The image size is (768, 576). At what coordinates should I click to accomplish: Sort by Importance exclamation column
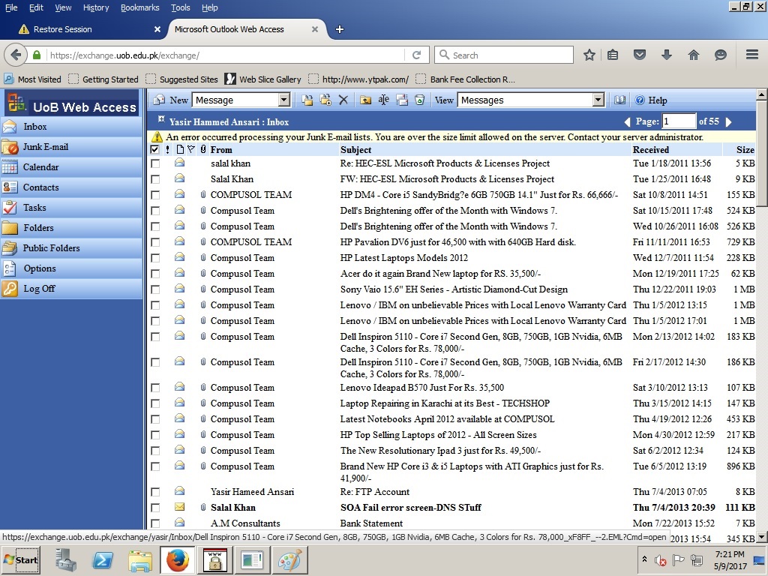tap(167, 150)
